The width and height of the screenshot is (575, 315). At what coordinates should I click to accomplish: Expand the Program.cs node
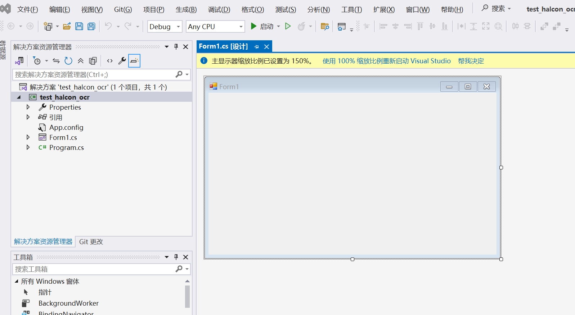28,147
